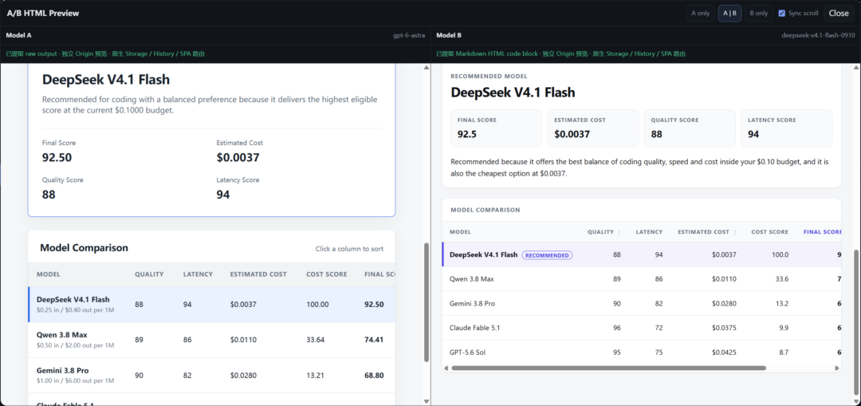This screenshot has width=861, height=406.
Task: Click the Final Score card in Model B
Action: tap(496, 128)
